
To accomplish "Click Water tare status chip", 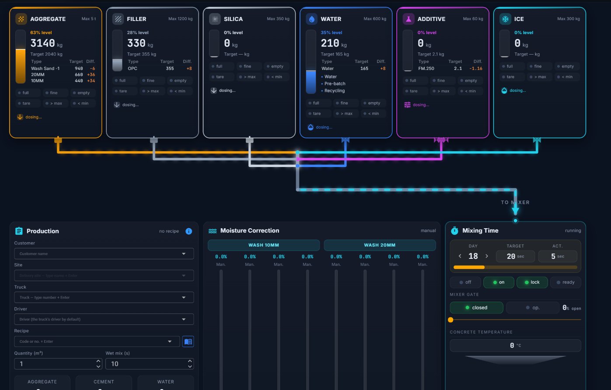I will click(319, 114).
